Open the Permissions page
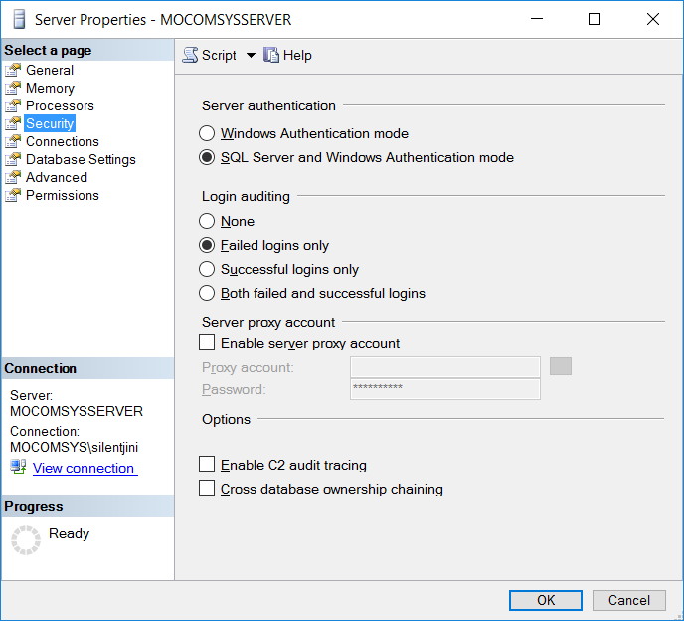The image size is (684, 621). tap(63, 195)
